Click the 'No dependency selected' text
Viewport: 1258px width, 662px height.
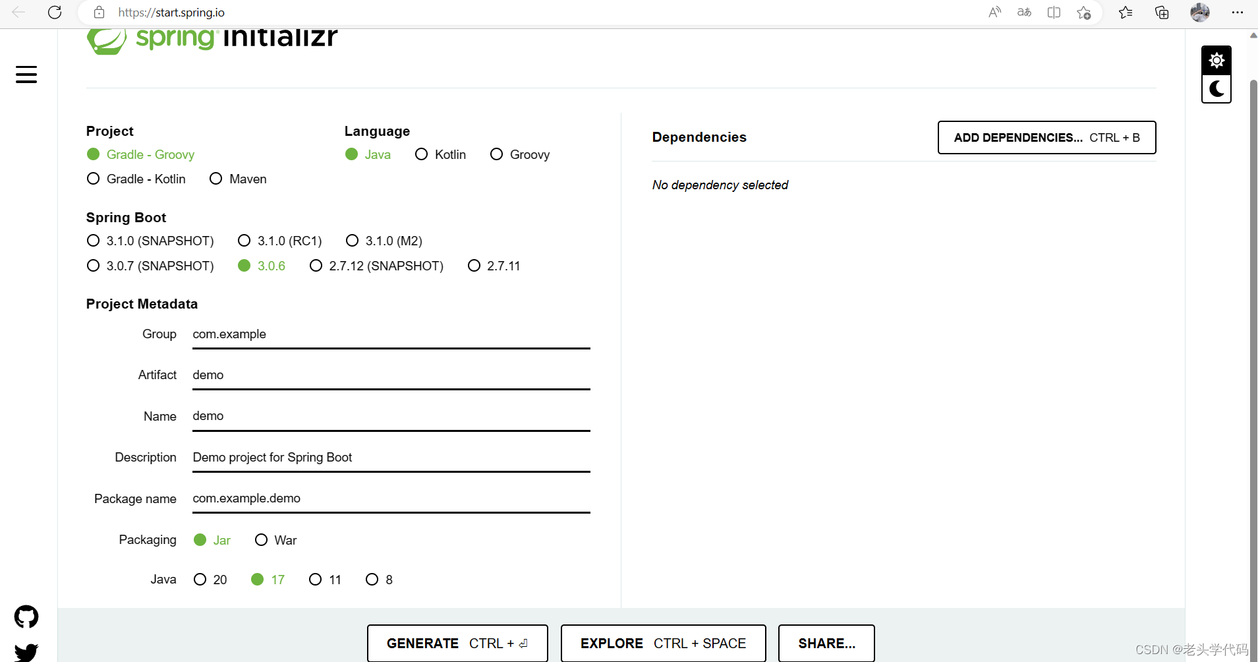pyautogui.click(x=720, y=185)
